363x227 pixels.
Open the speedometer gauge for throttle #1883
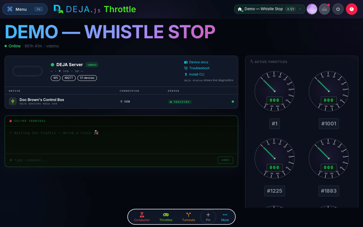329,158
